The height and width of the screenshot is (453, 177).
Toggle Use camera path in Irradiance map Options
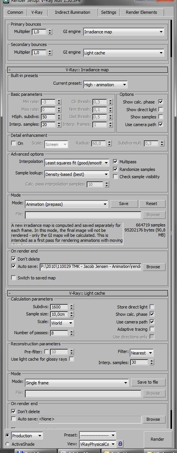click(161, 125)
